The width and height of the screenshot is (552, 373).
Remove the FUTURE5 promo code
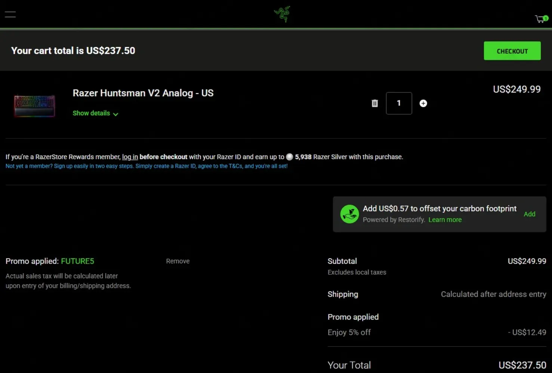pyautogui.click(x=178, y=261)
